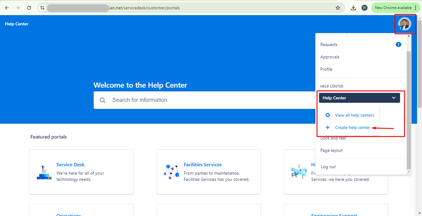422x216 pixels.
Task: Collapse the Help Center dropdown selector
Action: [x=359, y=98]
